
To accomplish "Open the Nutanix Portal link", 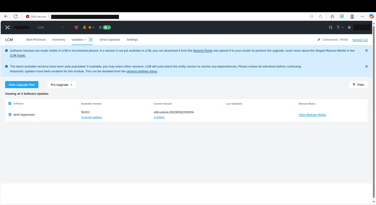I will [203, 51].
